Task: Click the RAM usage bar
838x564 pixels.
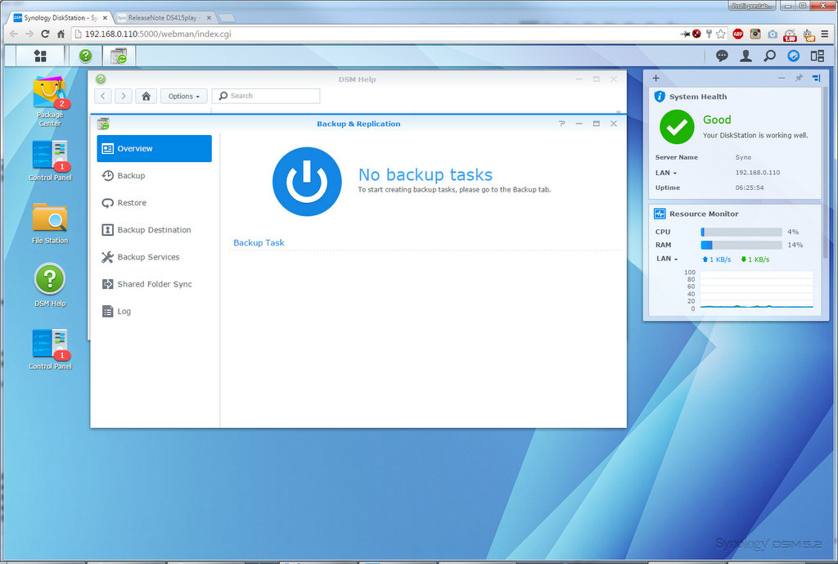Action: [x=741, y=245]
